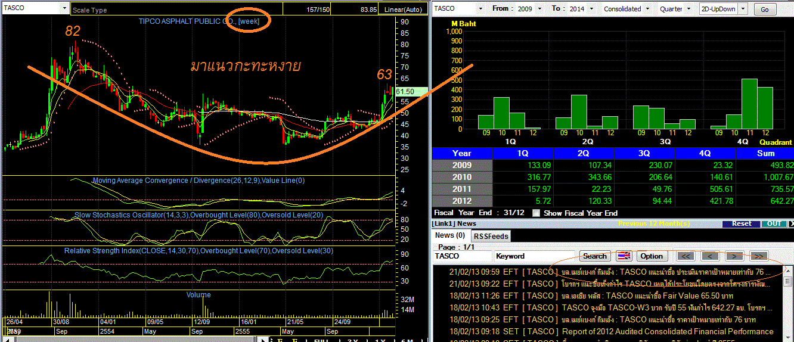Image resolution: width=794 pixels, height=342 pixels.
Task: Open the TASCO symbol dropdown on the chart
Action: click(x=64, y=9)
